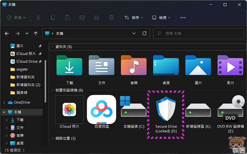The height and width of the screenshot is (154, 247).
Task: Click the Rename icon in toolbar
Action: coord(82,18)
